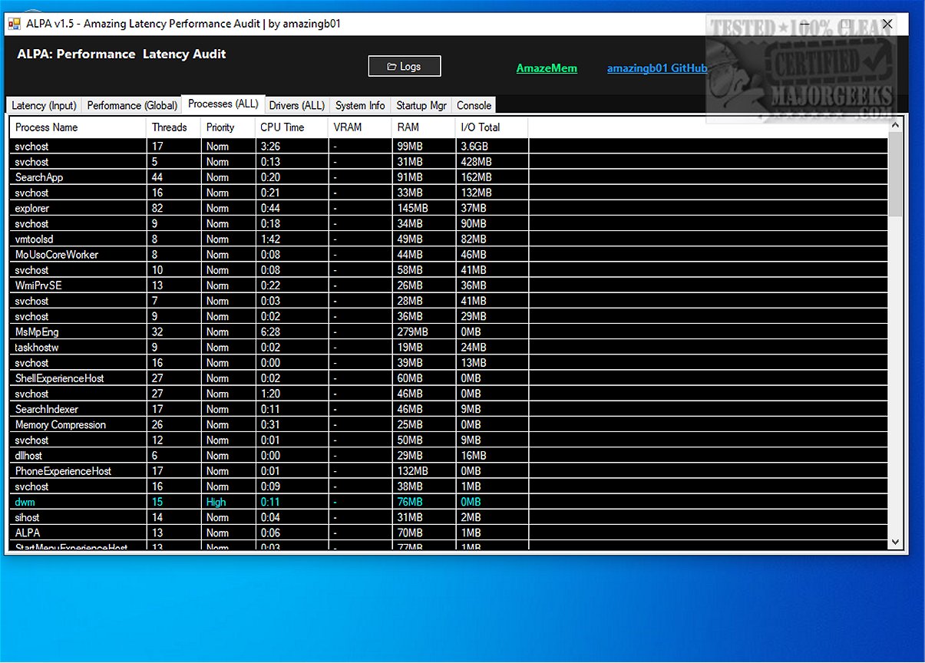Sort by the I/O Total column header
925x663 pixels.
click(491, 127)
